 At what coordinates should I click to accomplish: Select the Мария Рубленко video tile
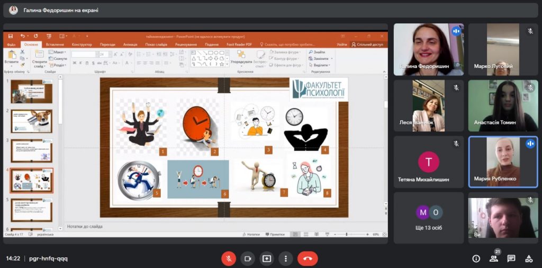coord(503,162)
